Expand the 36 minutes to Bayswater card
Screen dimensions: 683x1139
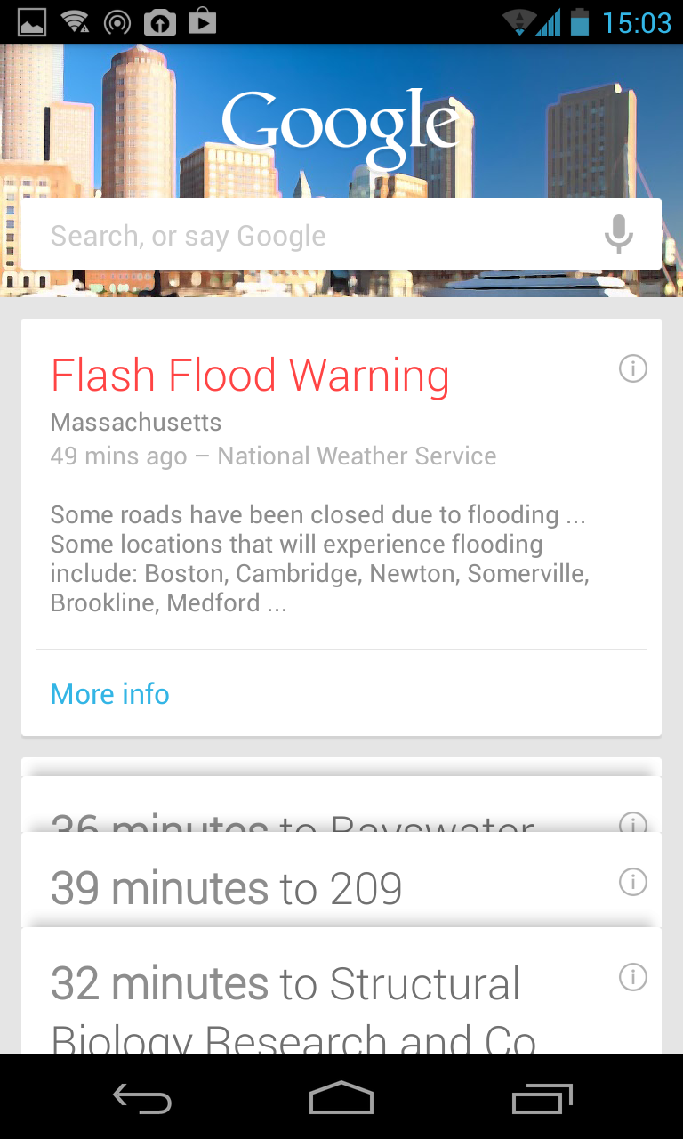[293, 820]
